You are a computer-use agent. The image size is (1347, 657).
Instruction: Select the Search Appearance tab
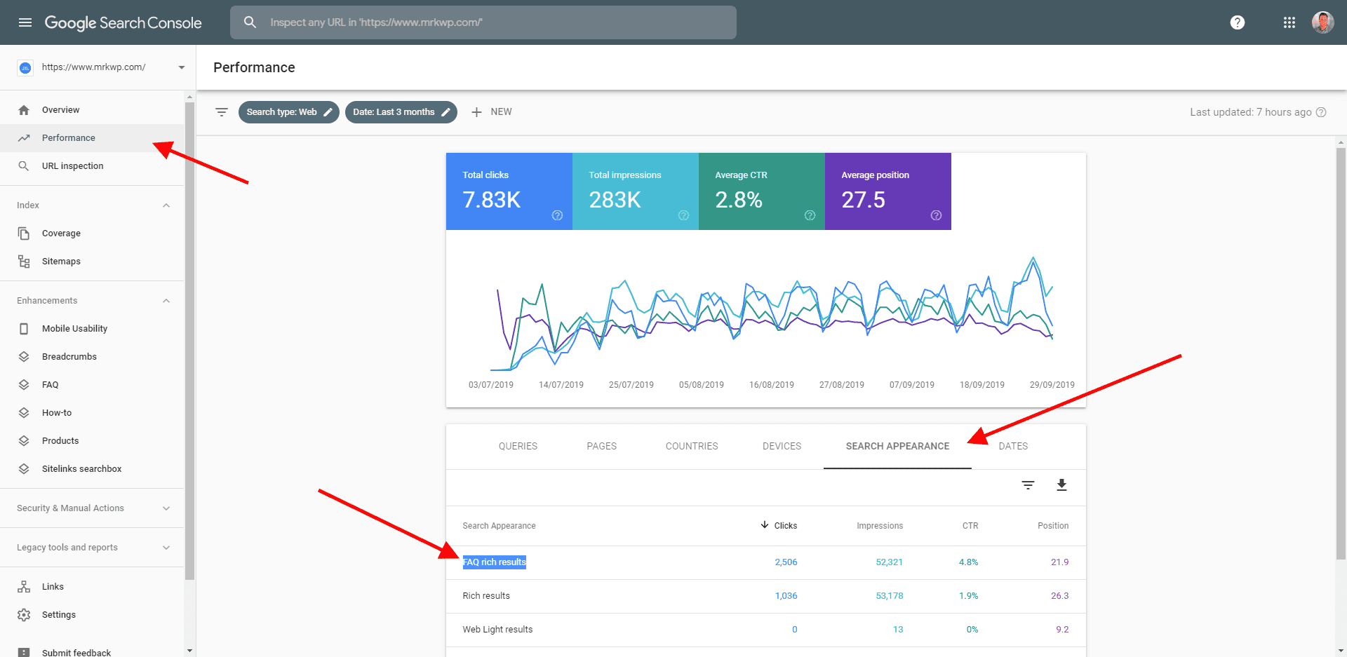897,446
